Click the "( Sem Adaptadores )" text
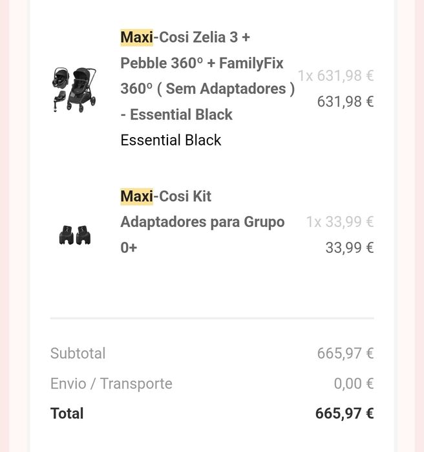Screen dimensions: 424x452 (x=230, y=89)
